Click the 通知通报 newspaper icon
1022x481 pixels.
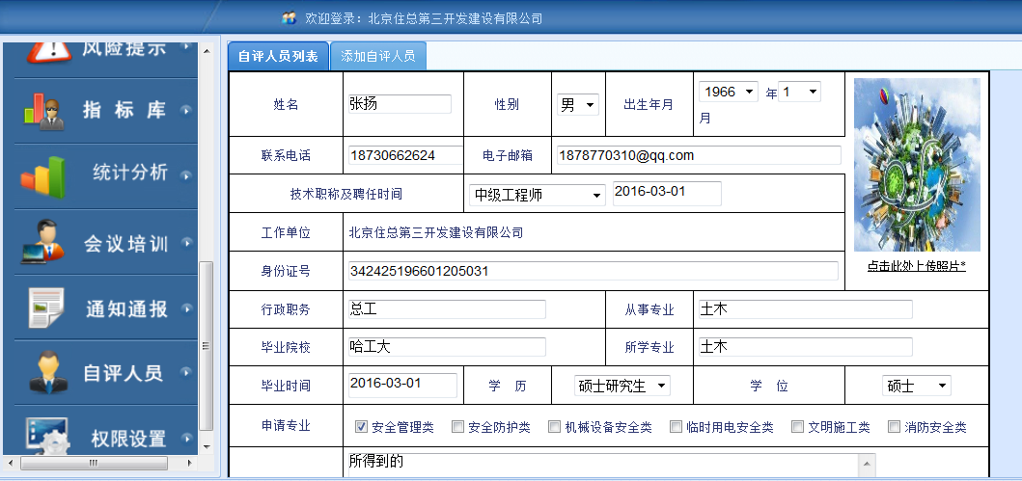click(x=45, y=308)
